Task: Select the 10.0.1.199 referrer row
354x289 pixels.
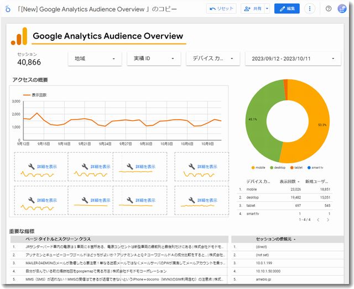Action: 288,263
